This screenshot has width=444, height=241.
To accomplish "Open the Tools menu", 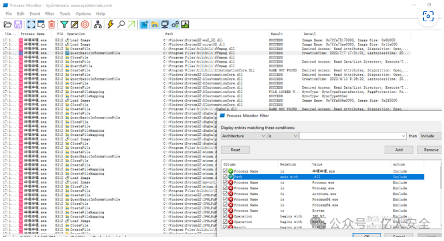I will tap(65, 13).
